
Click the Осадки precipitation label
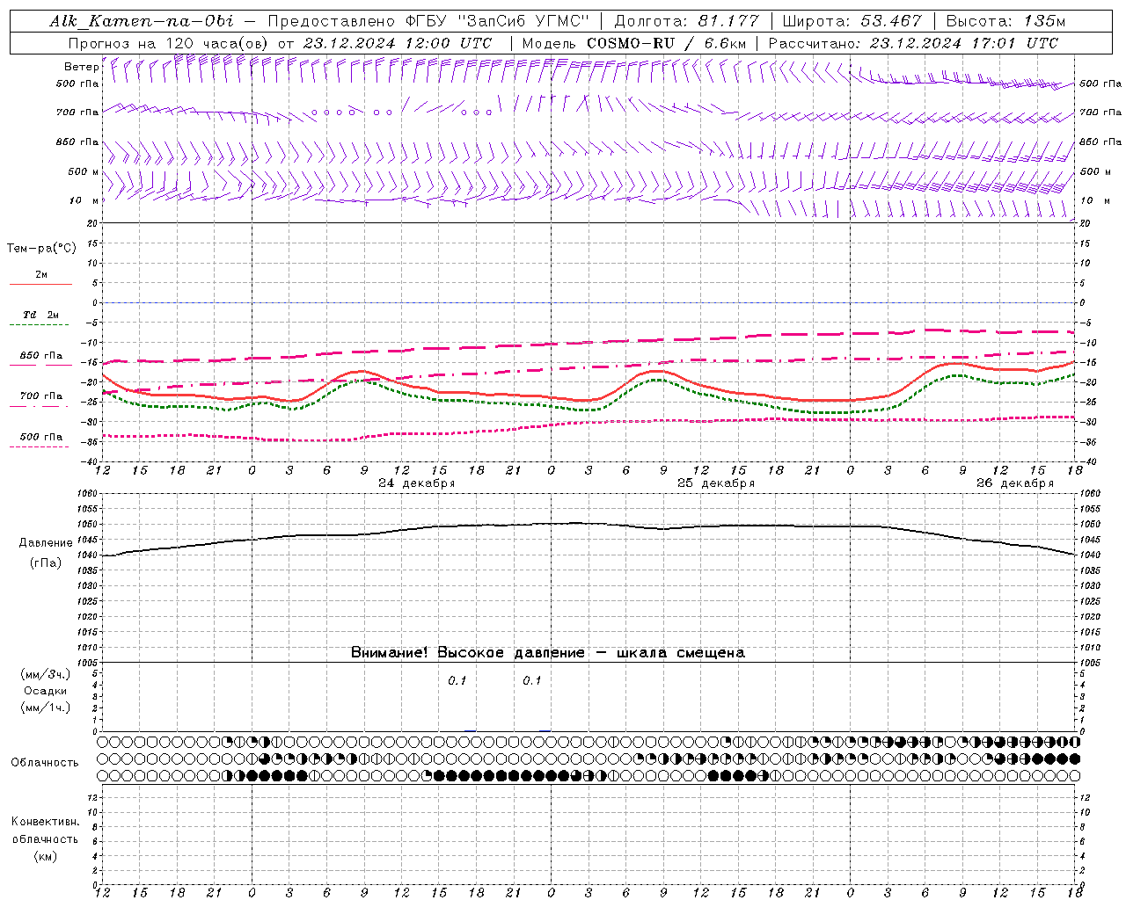[x=46, y=691]
